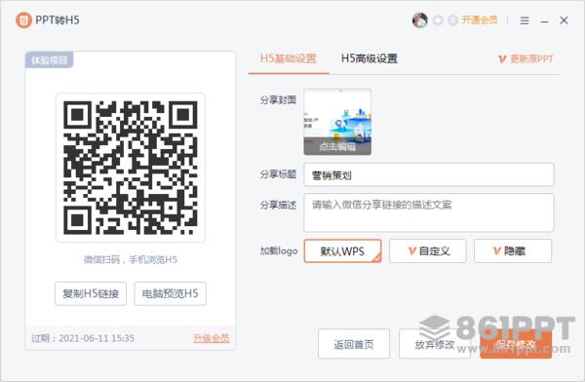Click the orange 保存修改 button
This screenshot has width=585, height=382.
tap(516, 344)
